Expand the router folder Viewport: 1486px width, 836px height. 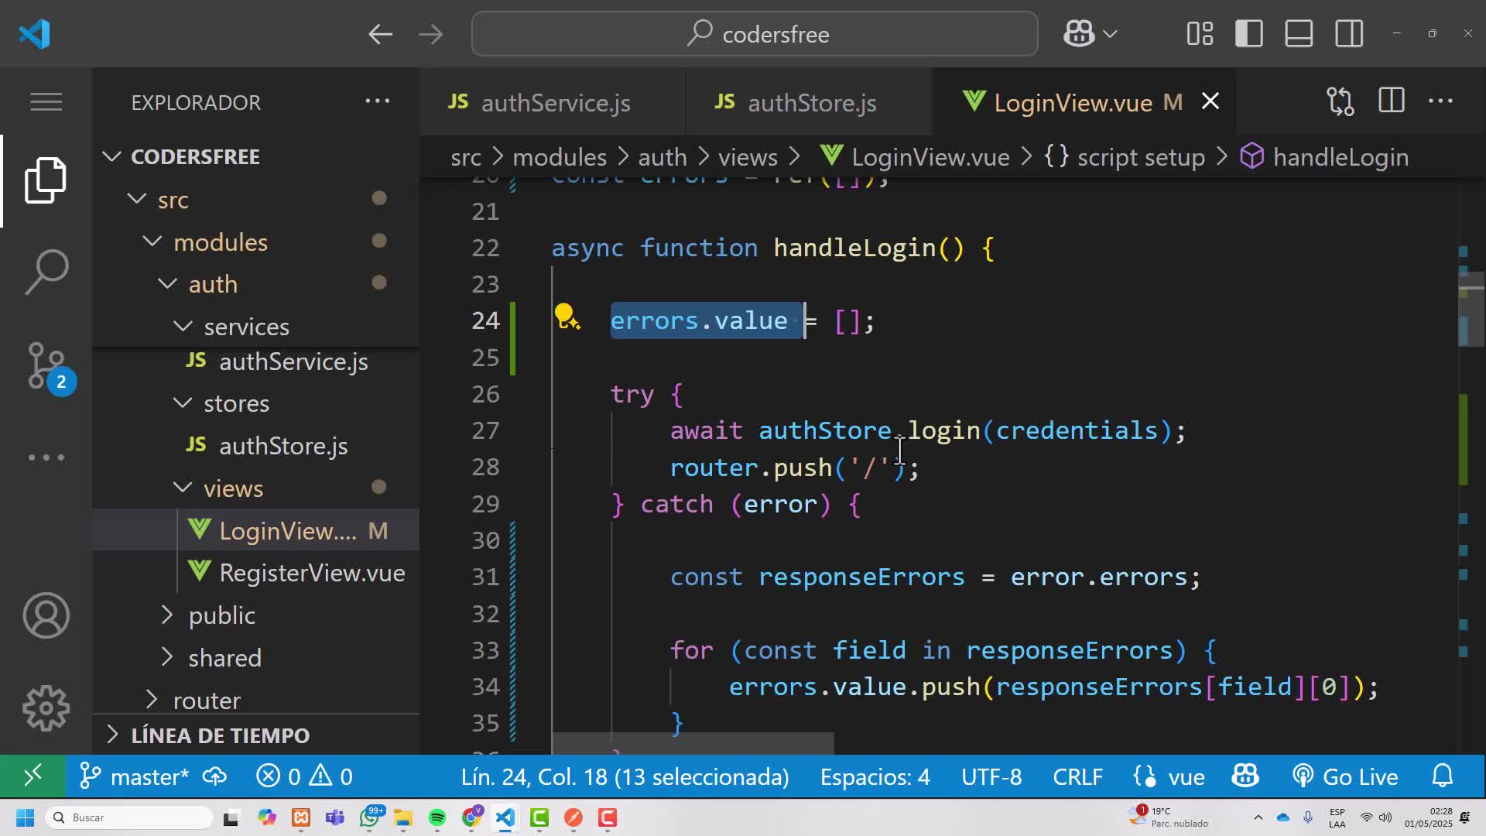pyautogui.click(x=152, y=701)
